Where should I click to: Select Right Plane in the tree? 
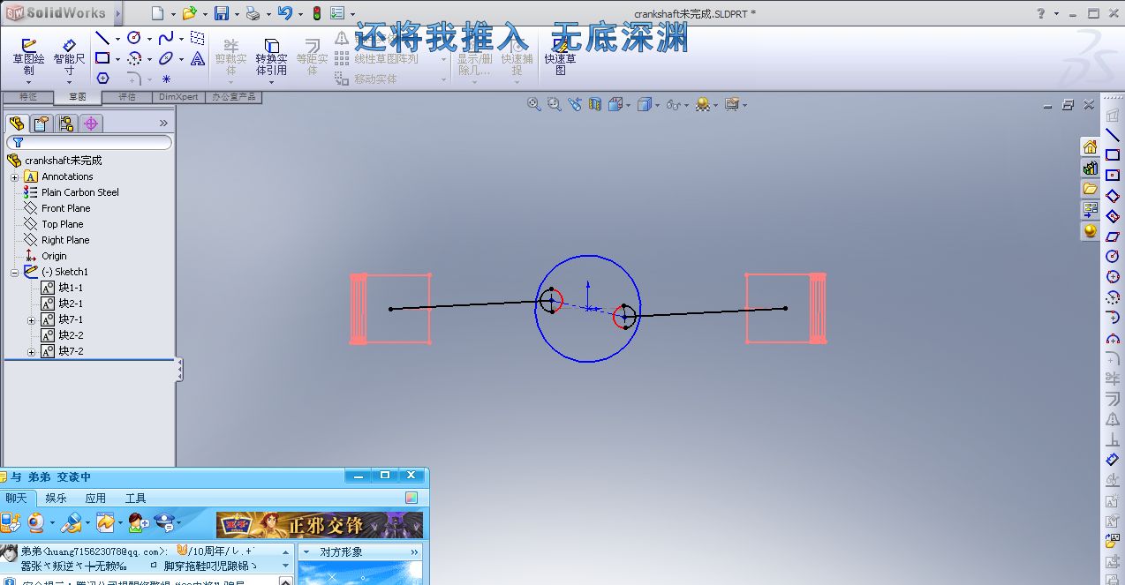click(x=65, y=240)
